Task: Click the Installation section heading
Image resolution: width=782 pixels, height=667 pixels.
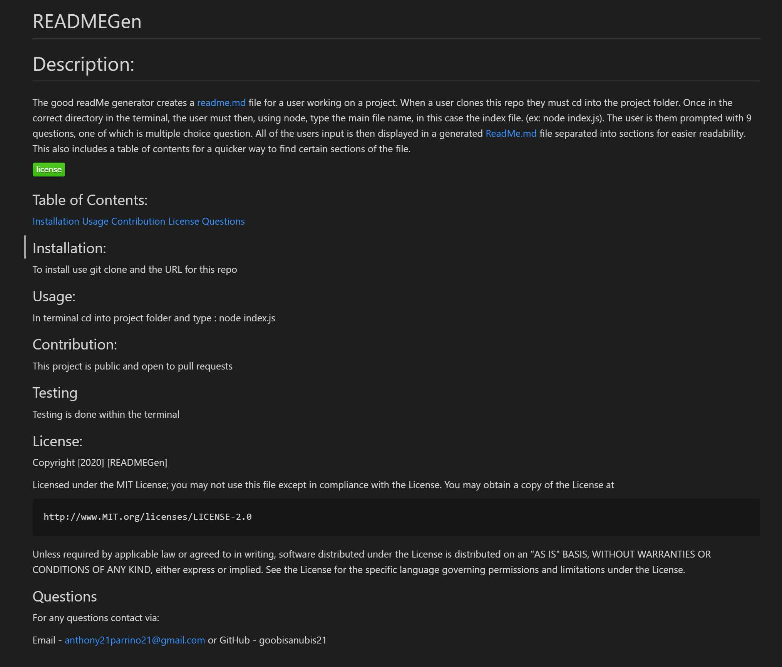Action: pyautogui.click(x=70, y=248)
